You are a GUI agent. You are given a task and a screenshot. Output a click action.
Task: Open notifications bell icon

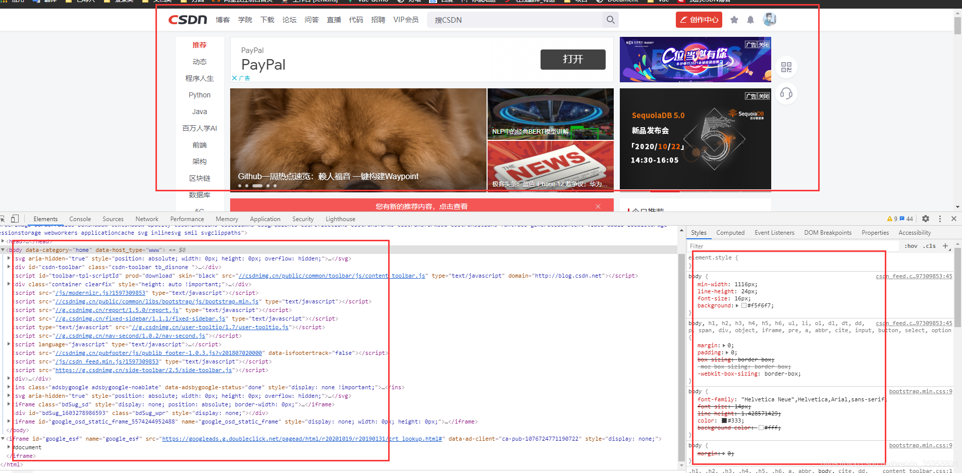[x=751, y=20]
